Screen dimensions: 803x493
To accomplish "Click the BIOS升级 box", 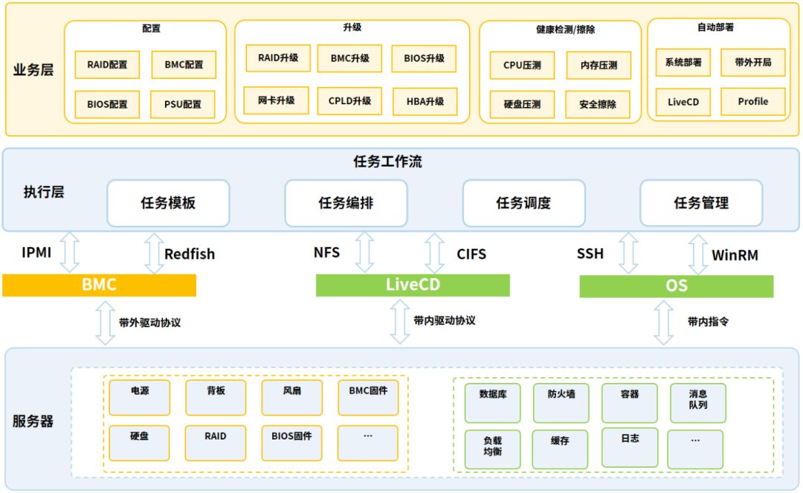I will [x=424, y=58].
